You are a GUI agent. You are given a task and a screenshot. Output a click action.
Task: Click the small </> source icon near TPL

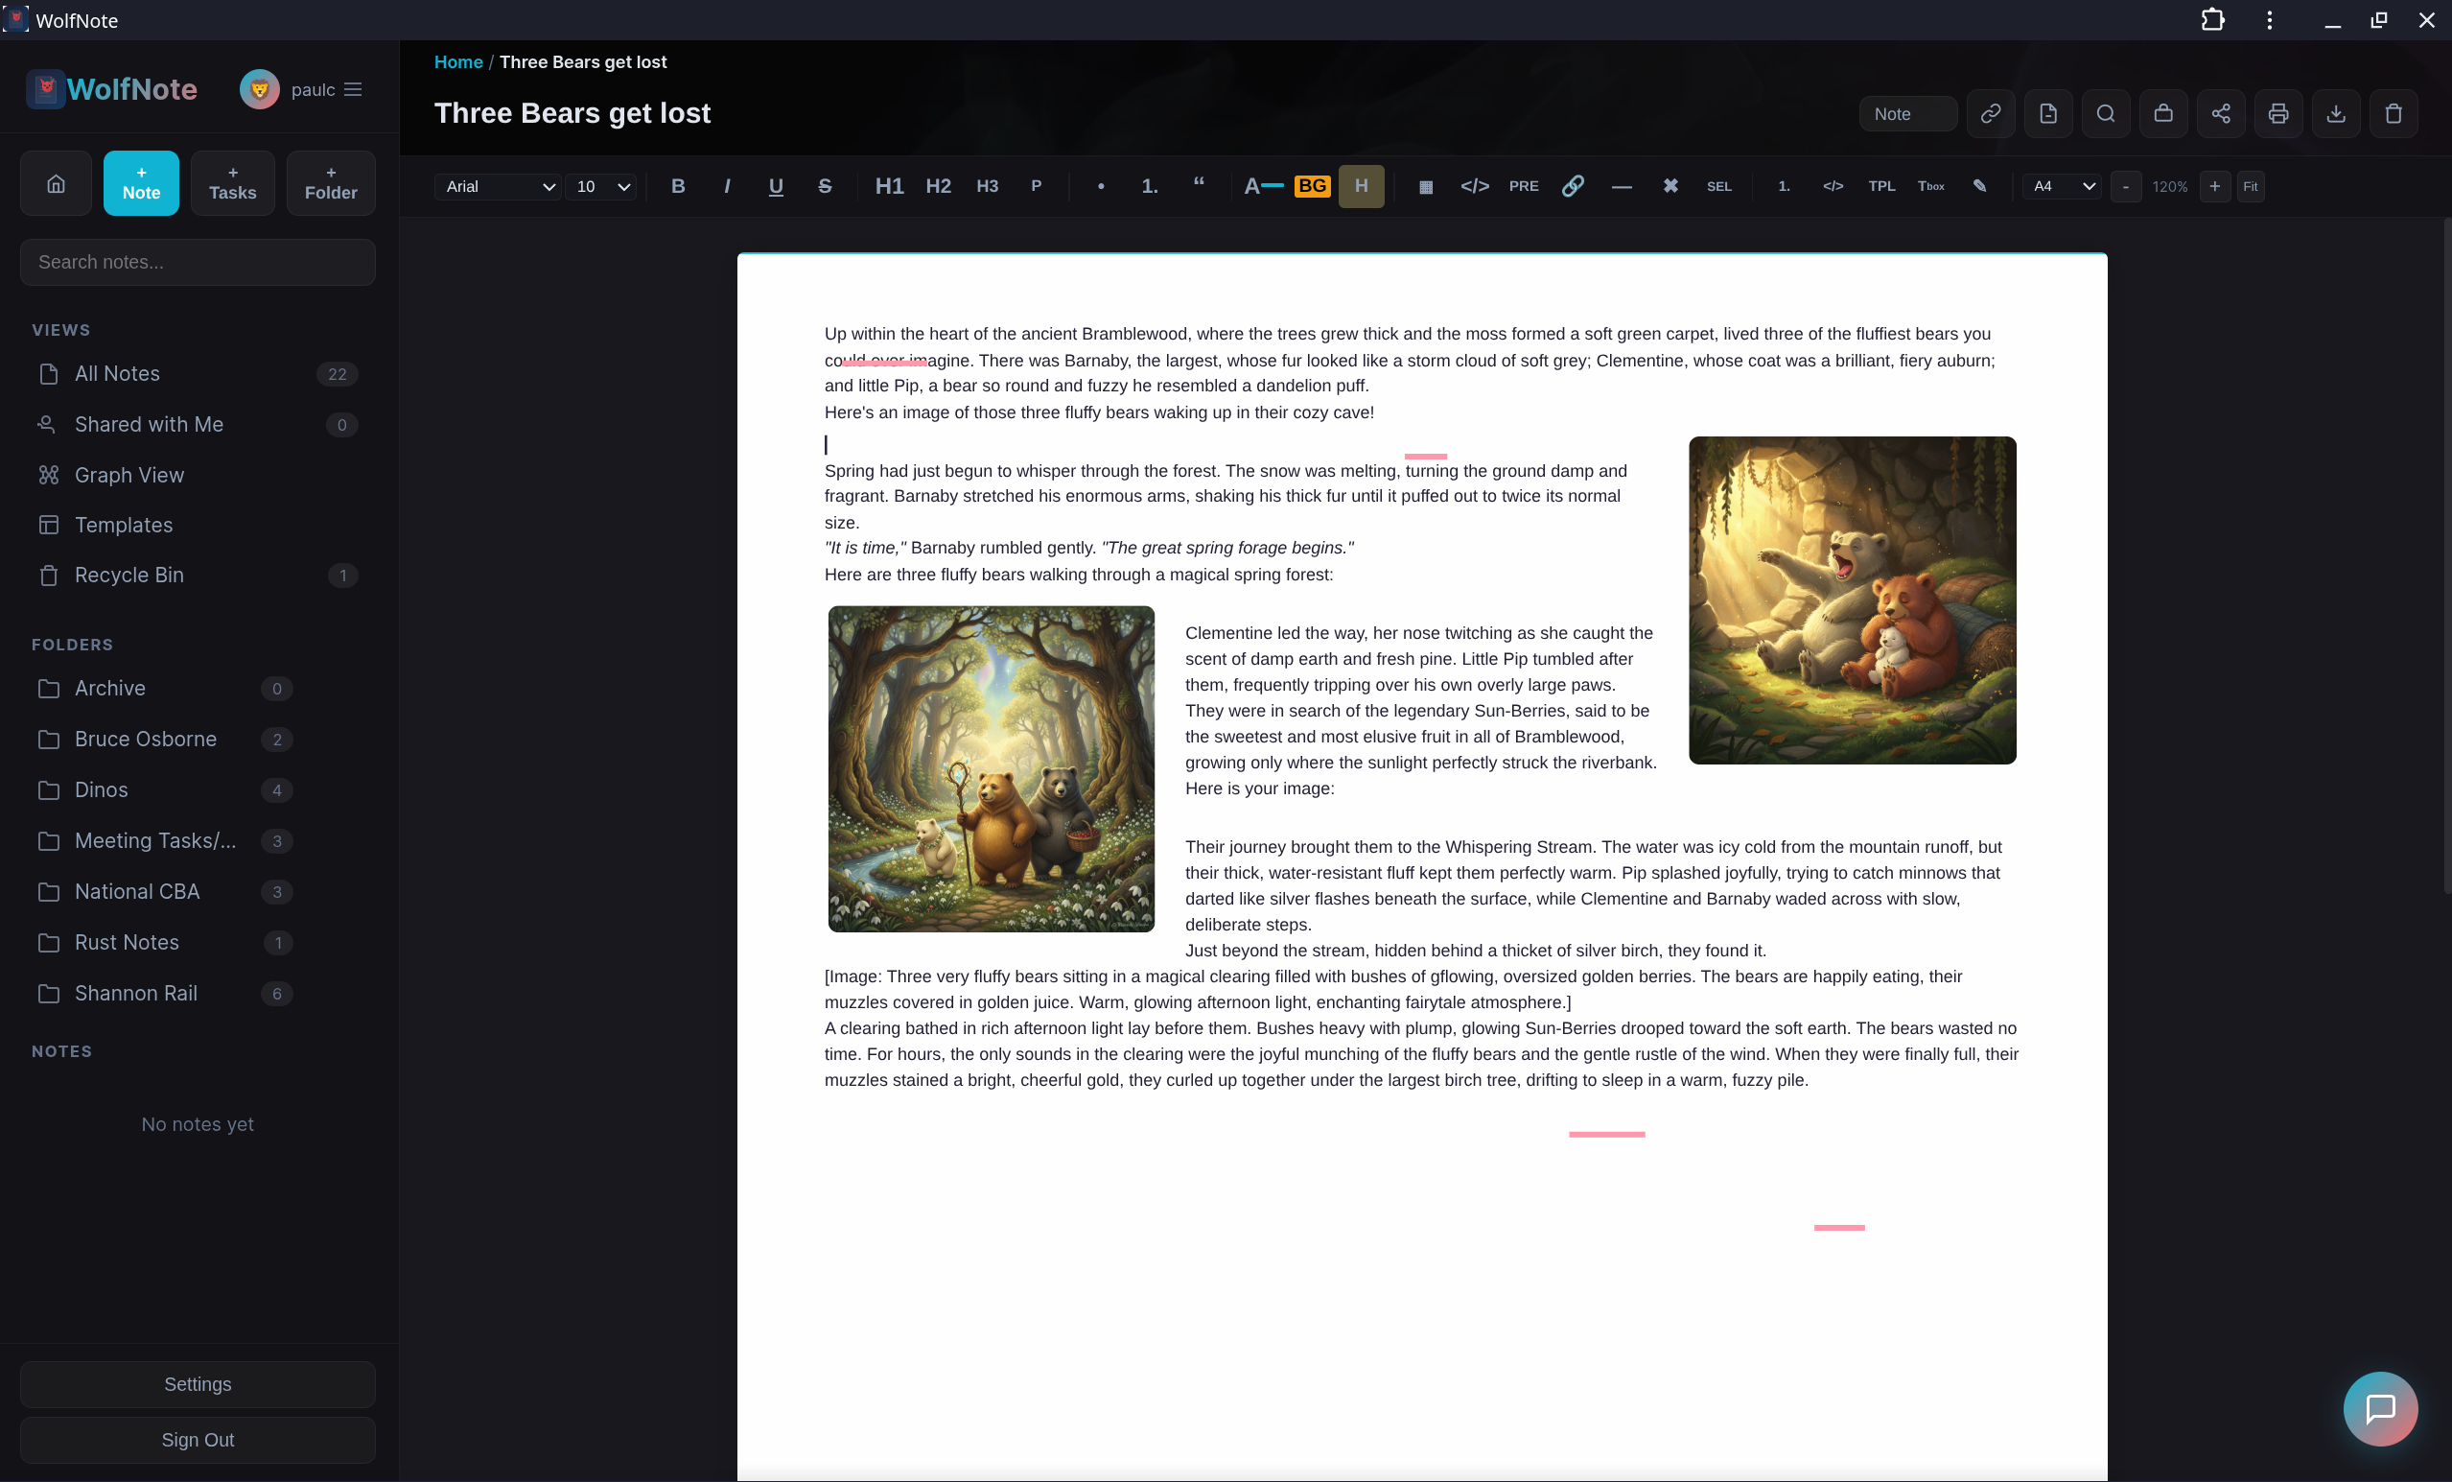click(1832, 186)
